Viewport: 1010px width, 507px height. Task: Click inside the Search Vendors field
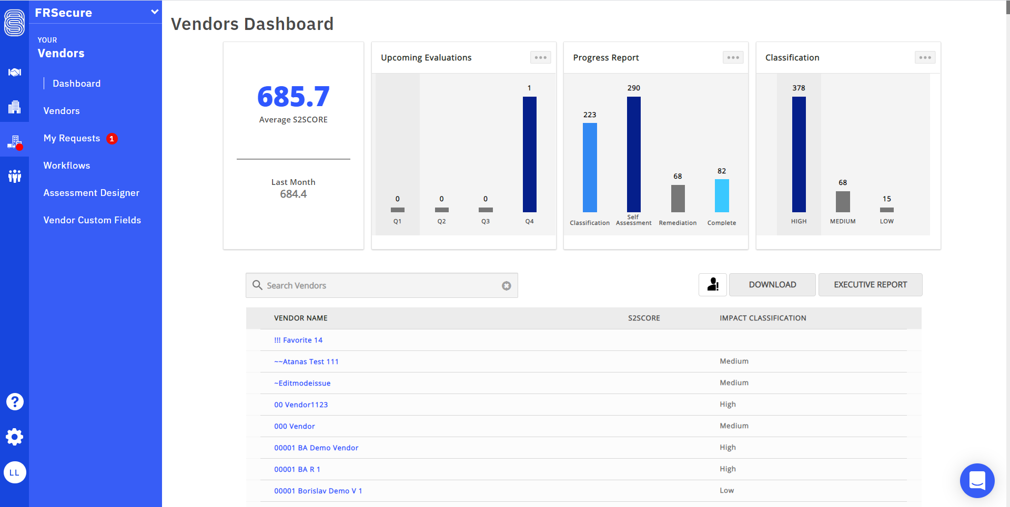point(368,285)
